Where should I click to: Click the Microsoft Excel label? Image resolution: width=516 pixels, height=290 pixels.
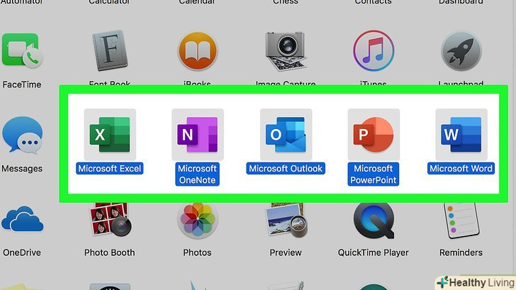[x=110, y=169]
